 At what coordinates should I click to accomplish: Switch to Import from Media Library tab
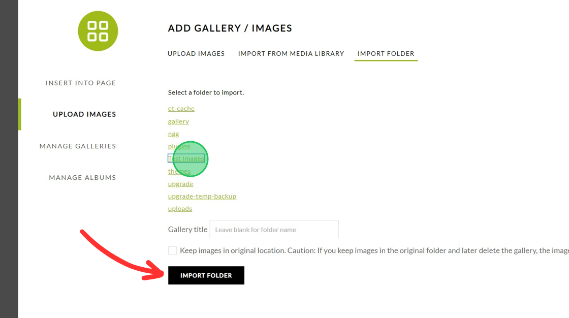coord(291,53)
